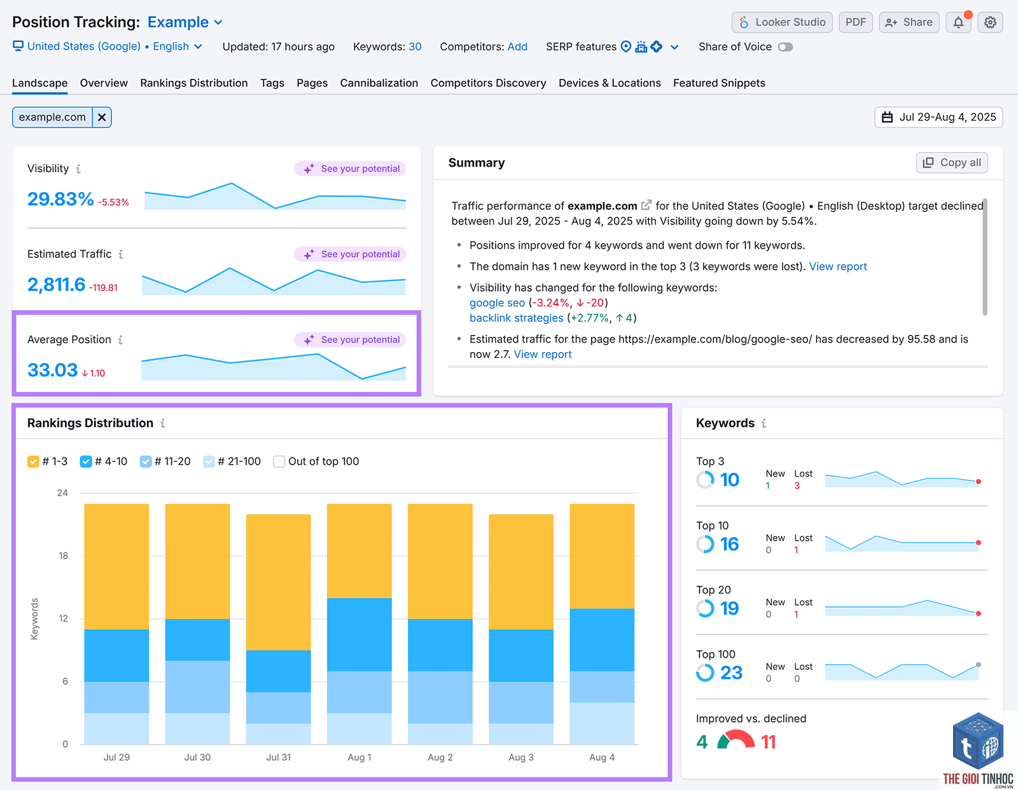This screenshot has width=1018, height=790.
Task: Click SERP features location pin icon
Action: click(x=626, y=46)
